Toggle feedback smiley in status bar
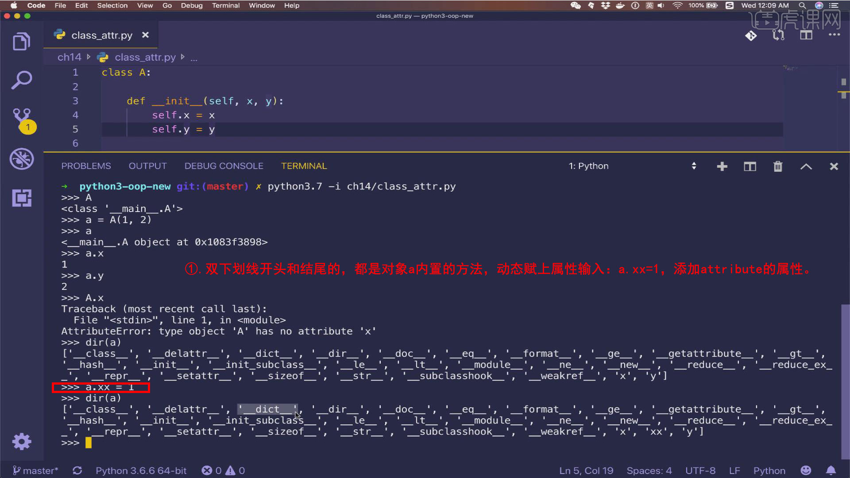This screenshot has height=478, width=850. 806,470
